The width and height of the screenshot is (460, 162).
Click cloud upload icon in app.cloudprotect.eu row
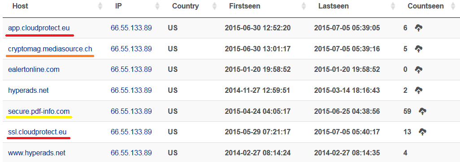point(419,28)
